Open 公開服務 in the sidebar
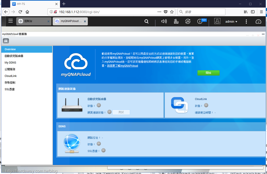 click(27, 69)
